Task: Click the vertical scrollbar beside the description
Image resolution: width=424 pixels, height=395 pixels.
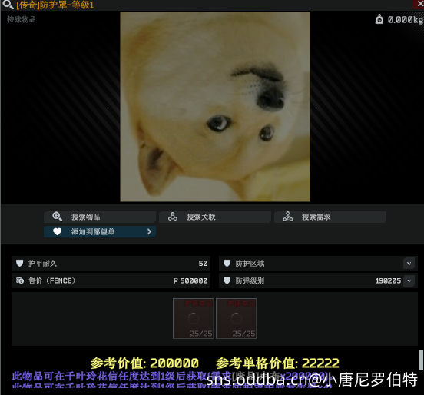Action: [421, 360]
